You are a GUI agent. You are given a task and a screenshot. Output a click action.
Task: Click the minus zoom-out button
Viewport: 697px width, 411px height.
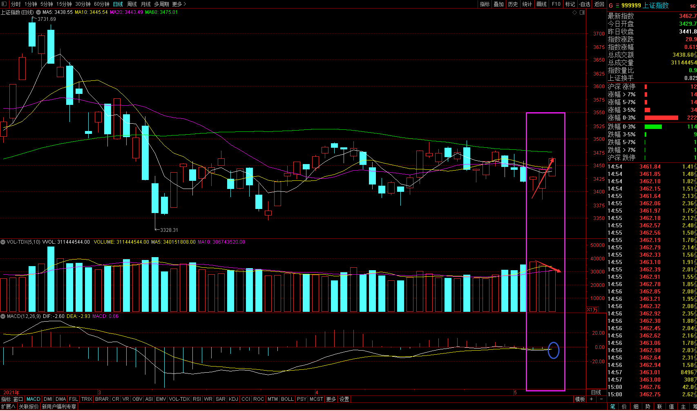601,399
